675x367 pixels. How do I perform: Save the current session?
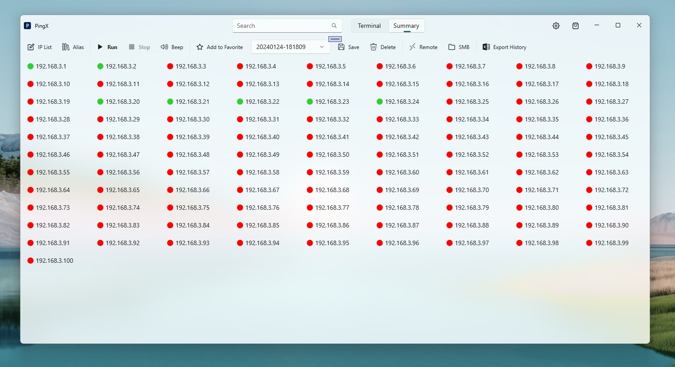tap(348, 47)
